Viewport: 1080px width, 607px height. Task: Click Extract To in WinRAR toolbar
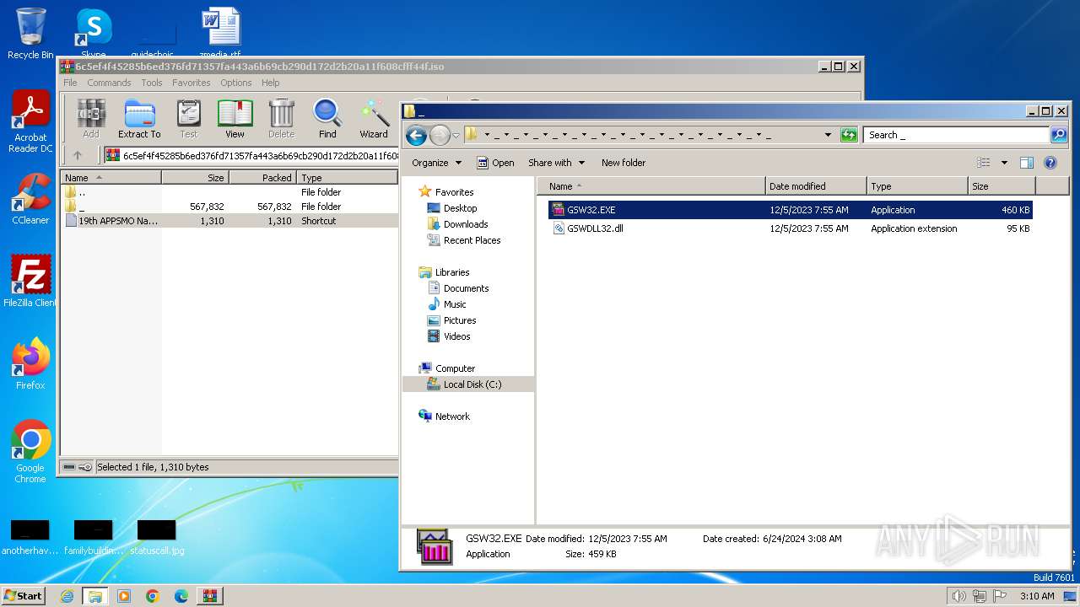point(139,118)
